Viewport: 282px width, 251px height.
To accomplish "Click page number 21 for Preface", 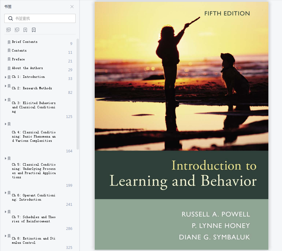I will (x=70, y=61).
